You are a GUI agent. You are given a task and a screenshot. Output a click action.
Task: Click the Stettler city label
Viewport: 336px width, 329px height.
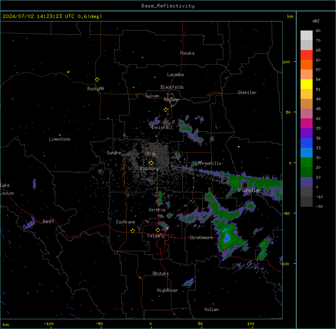tap(247, 93)
